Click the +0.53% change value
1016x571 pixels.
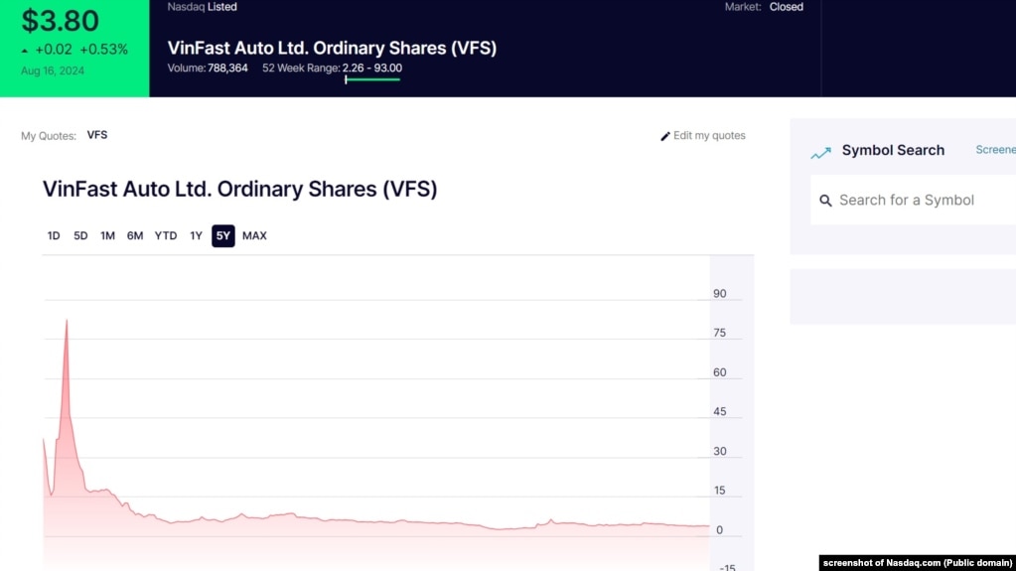103,50
